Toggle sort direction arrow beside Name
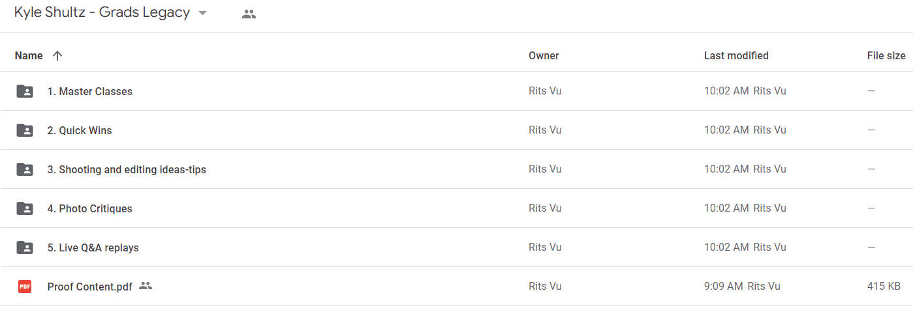913x310 pixels. pos(57,56)
